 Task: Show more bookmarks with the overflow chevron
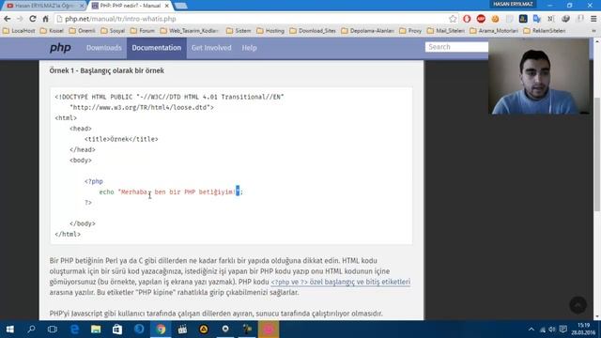(x=593, y=31)
